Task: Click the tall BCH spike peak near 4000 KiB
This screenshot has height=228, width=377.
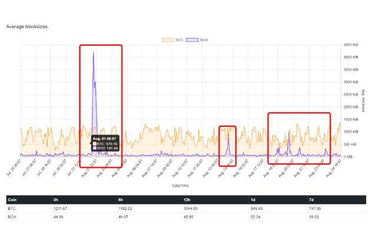Action: point(93,52)
